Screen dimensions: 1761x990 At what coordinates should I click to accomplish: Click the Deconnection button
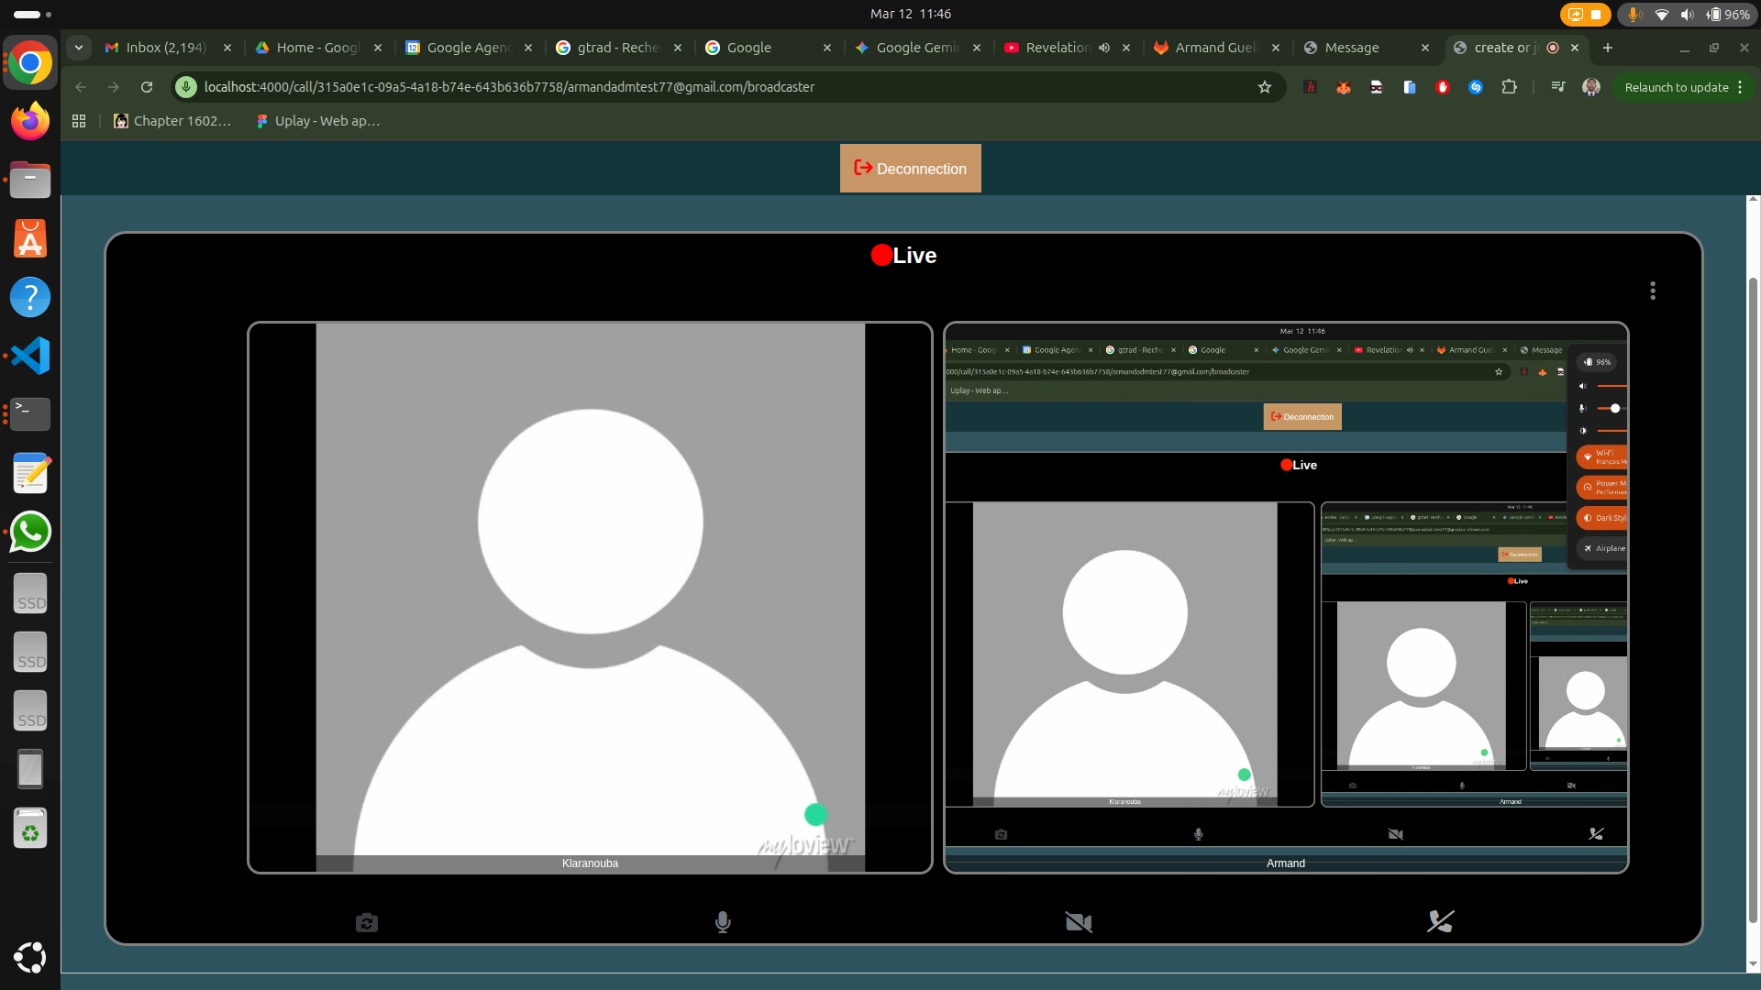point(910,169)
